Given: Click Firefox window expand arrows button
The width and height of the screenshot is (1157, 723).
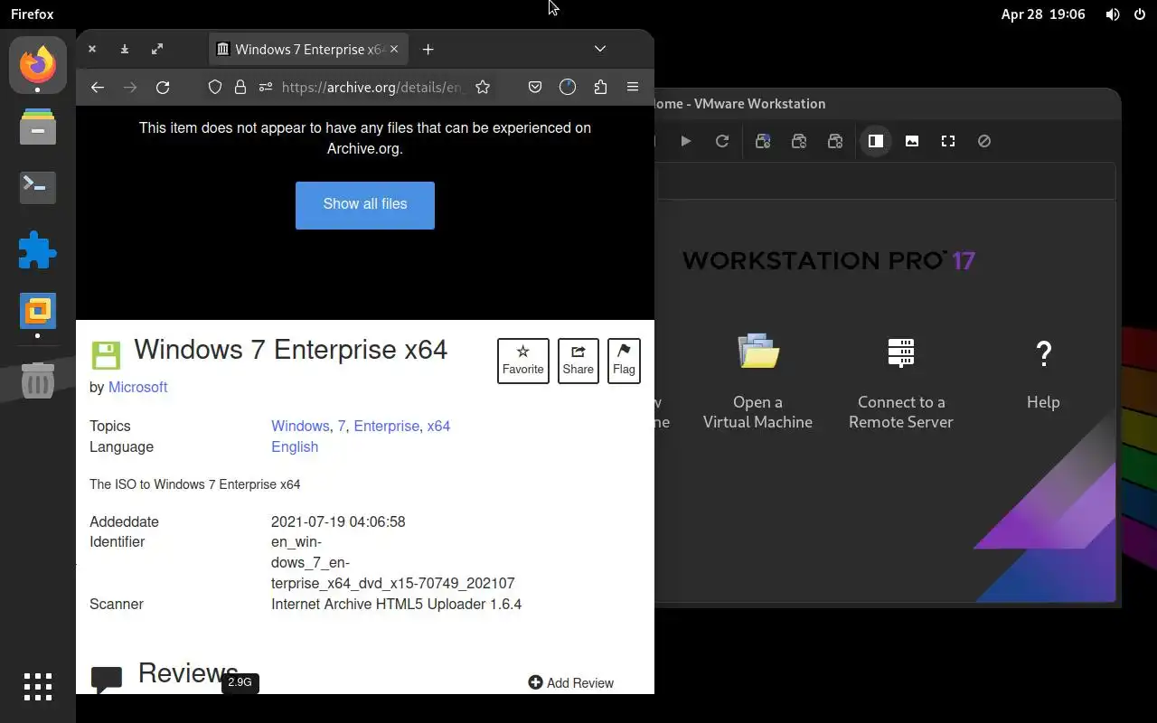Looking at the screenshot, I should pos(157,49).
